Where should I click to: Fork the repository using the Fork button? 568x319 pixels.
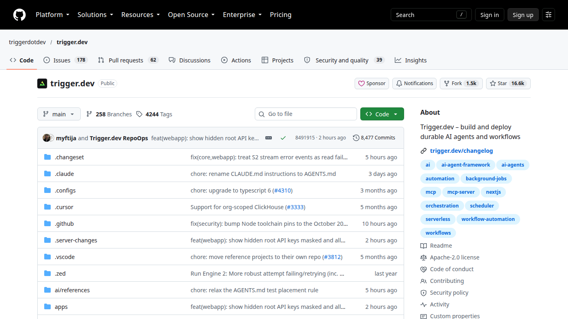(461, 83)
